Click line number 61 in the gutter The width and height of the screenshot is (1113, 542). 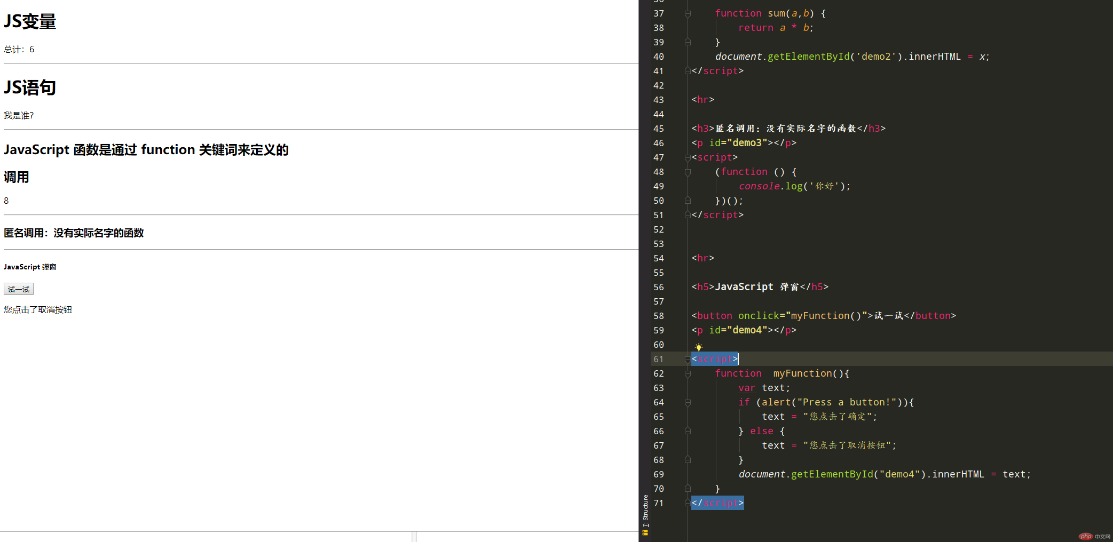[x=659, y=359]
